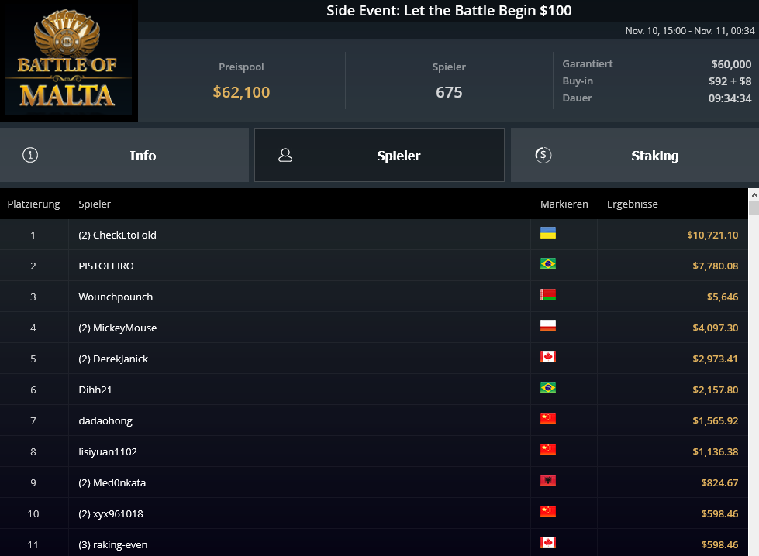Click the $4,097.30 result
This screenshot has height=556, width=759.
[716, 328]
